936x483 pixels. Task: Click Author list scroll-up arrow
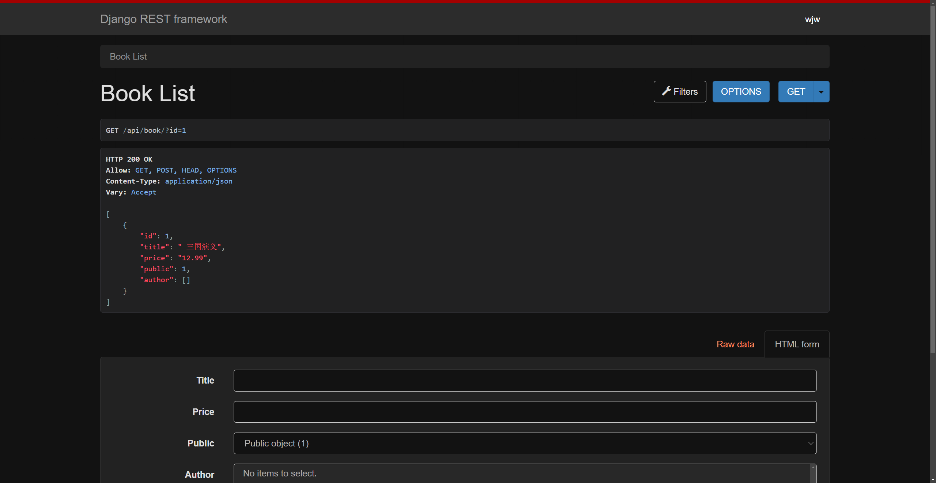point(813,467)
